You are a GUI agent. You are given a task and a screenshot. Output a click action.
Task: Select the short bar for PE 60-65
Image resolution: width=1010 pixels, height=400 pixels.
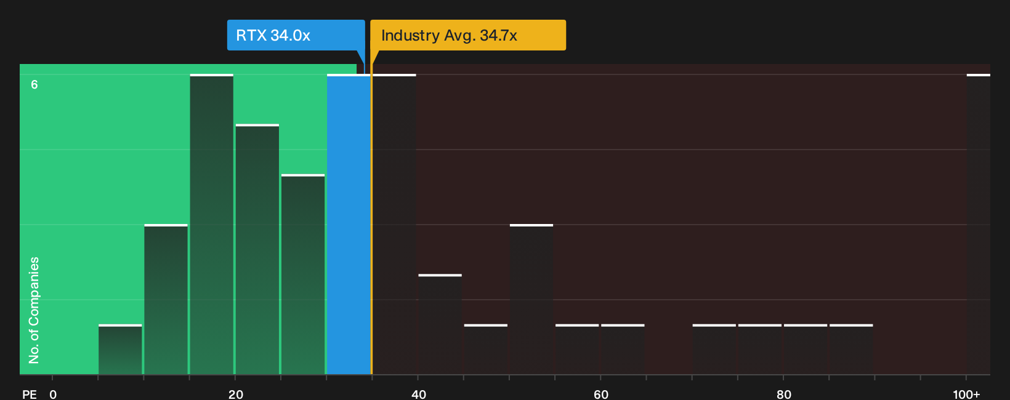(623, 349)
